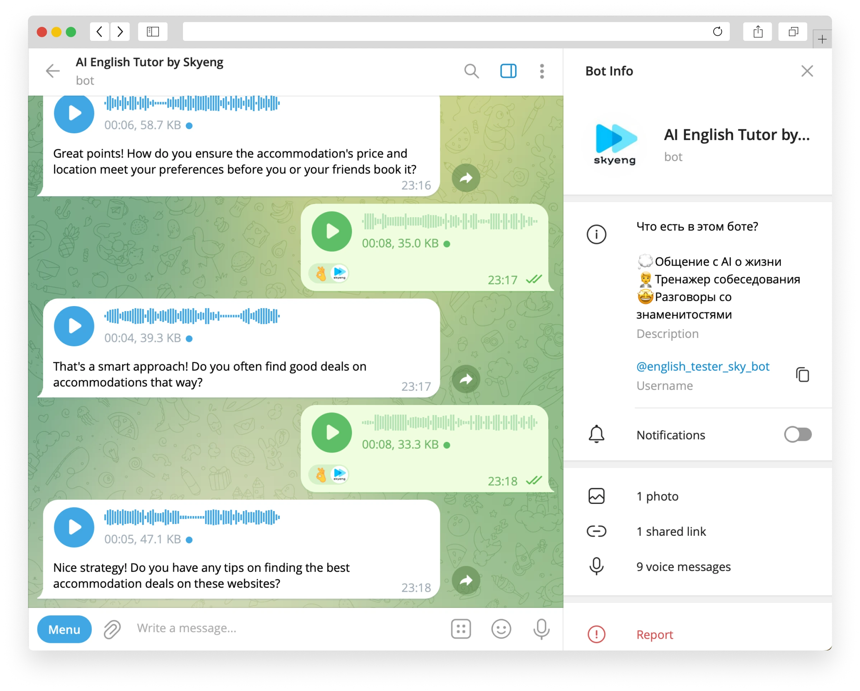The image size is (860, 691).
Task: Attach a file with the paperclip icon
Action: point(111,629)
